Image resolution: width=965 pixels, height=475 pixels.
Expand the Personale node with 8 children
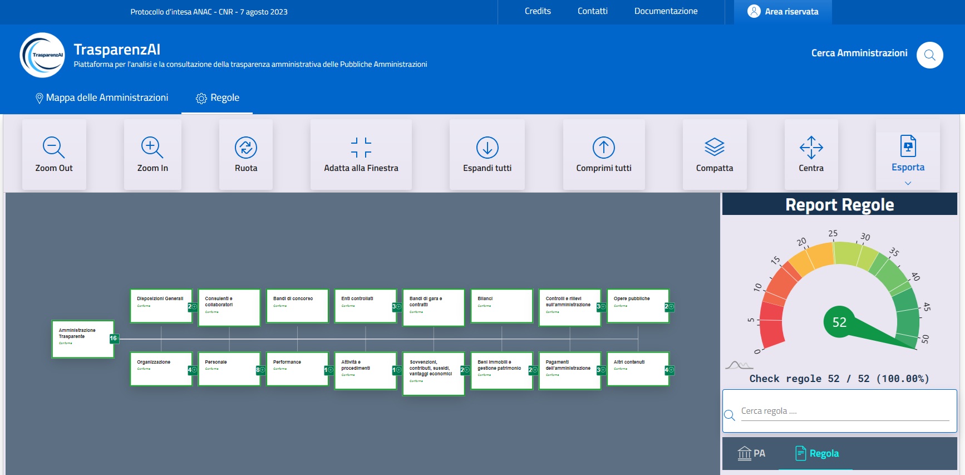(x=260, y=370)
